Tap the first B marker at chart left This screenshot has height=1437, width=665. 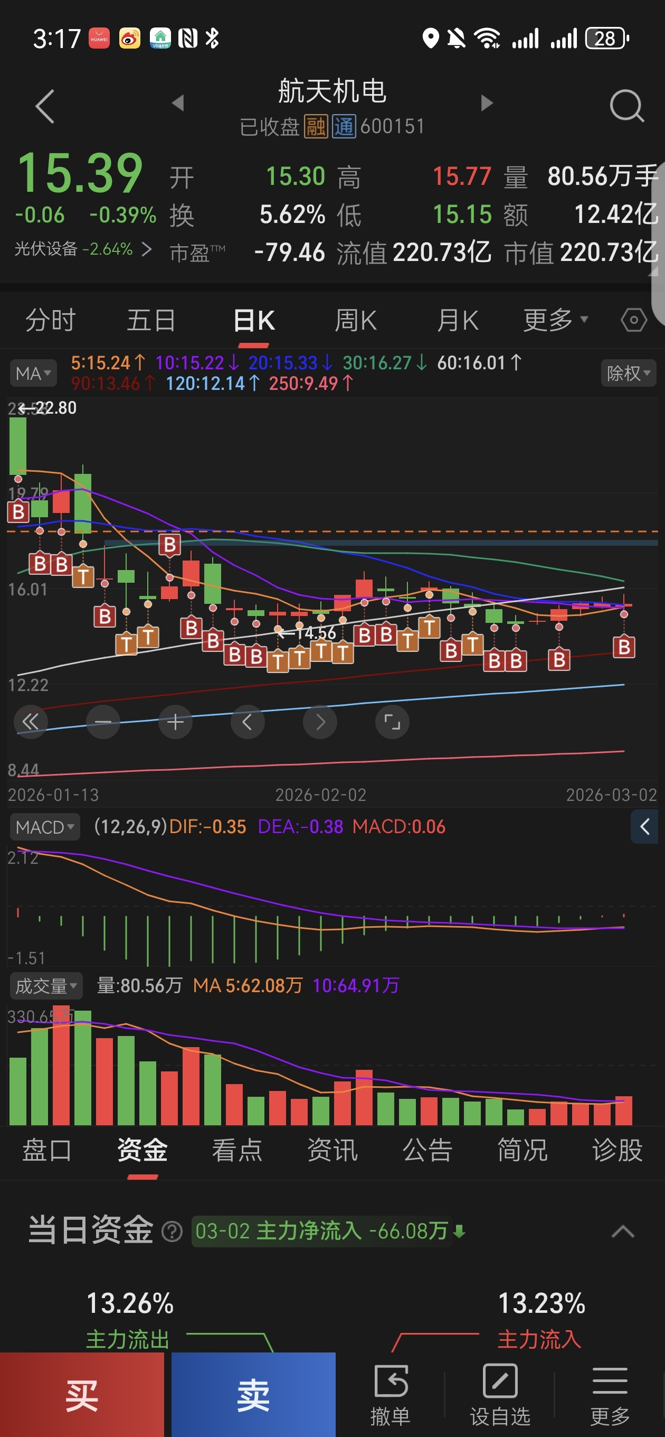click(18, 511)
